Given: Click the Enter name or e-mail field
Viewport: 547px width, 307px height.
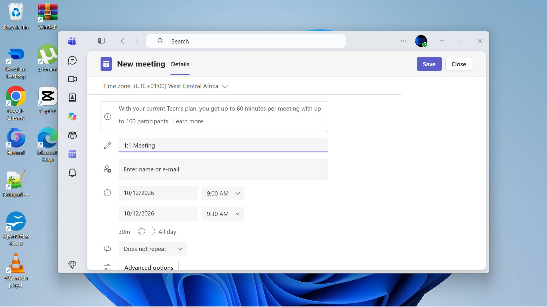Looking at the screenshot, I should coord(223,169).
